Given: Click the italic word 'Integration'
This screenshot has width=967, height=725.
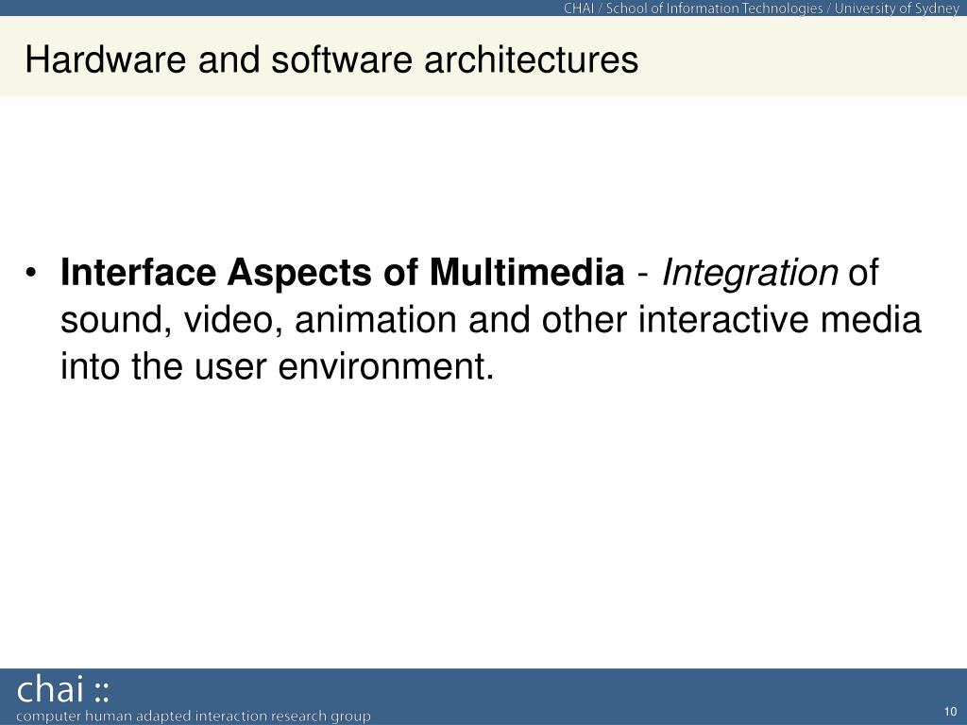Looking at the screenshot, I should coord(749,273).
